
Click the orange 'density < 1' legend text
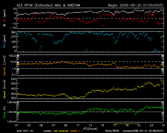click(76, 131)
